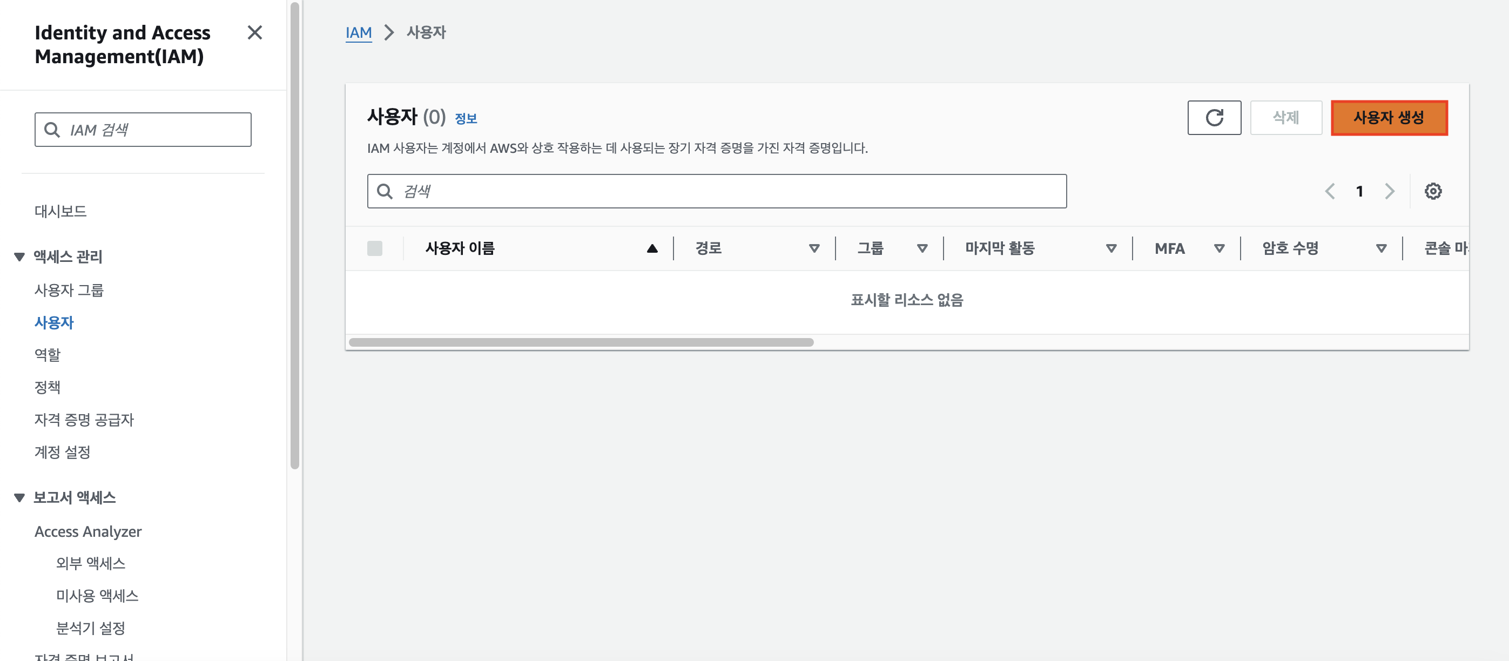Collapse the 보고서 액세스 section
The image size is (1509, 661).
click(19, 497)
